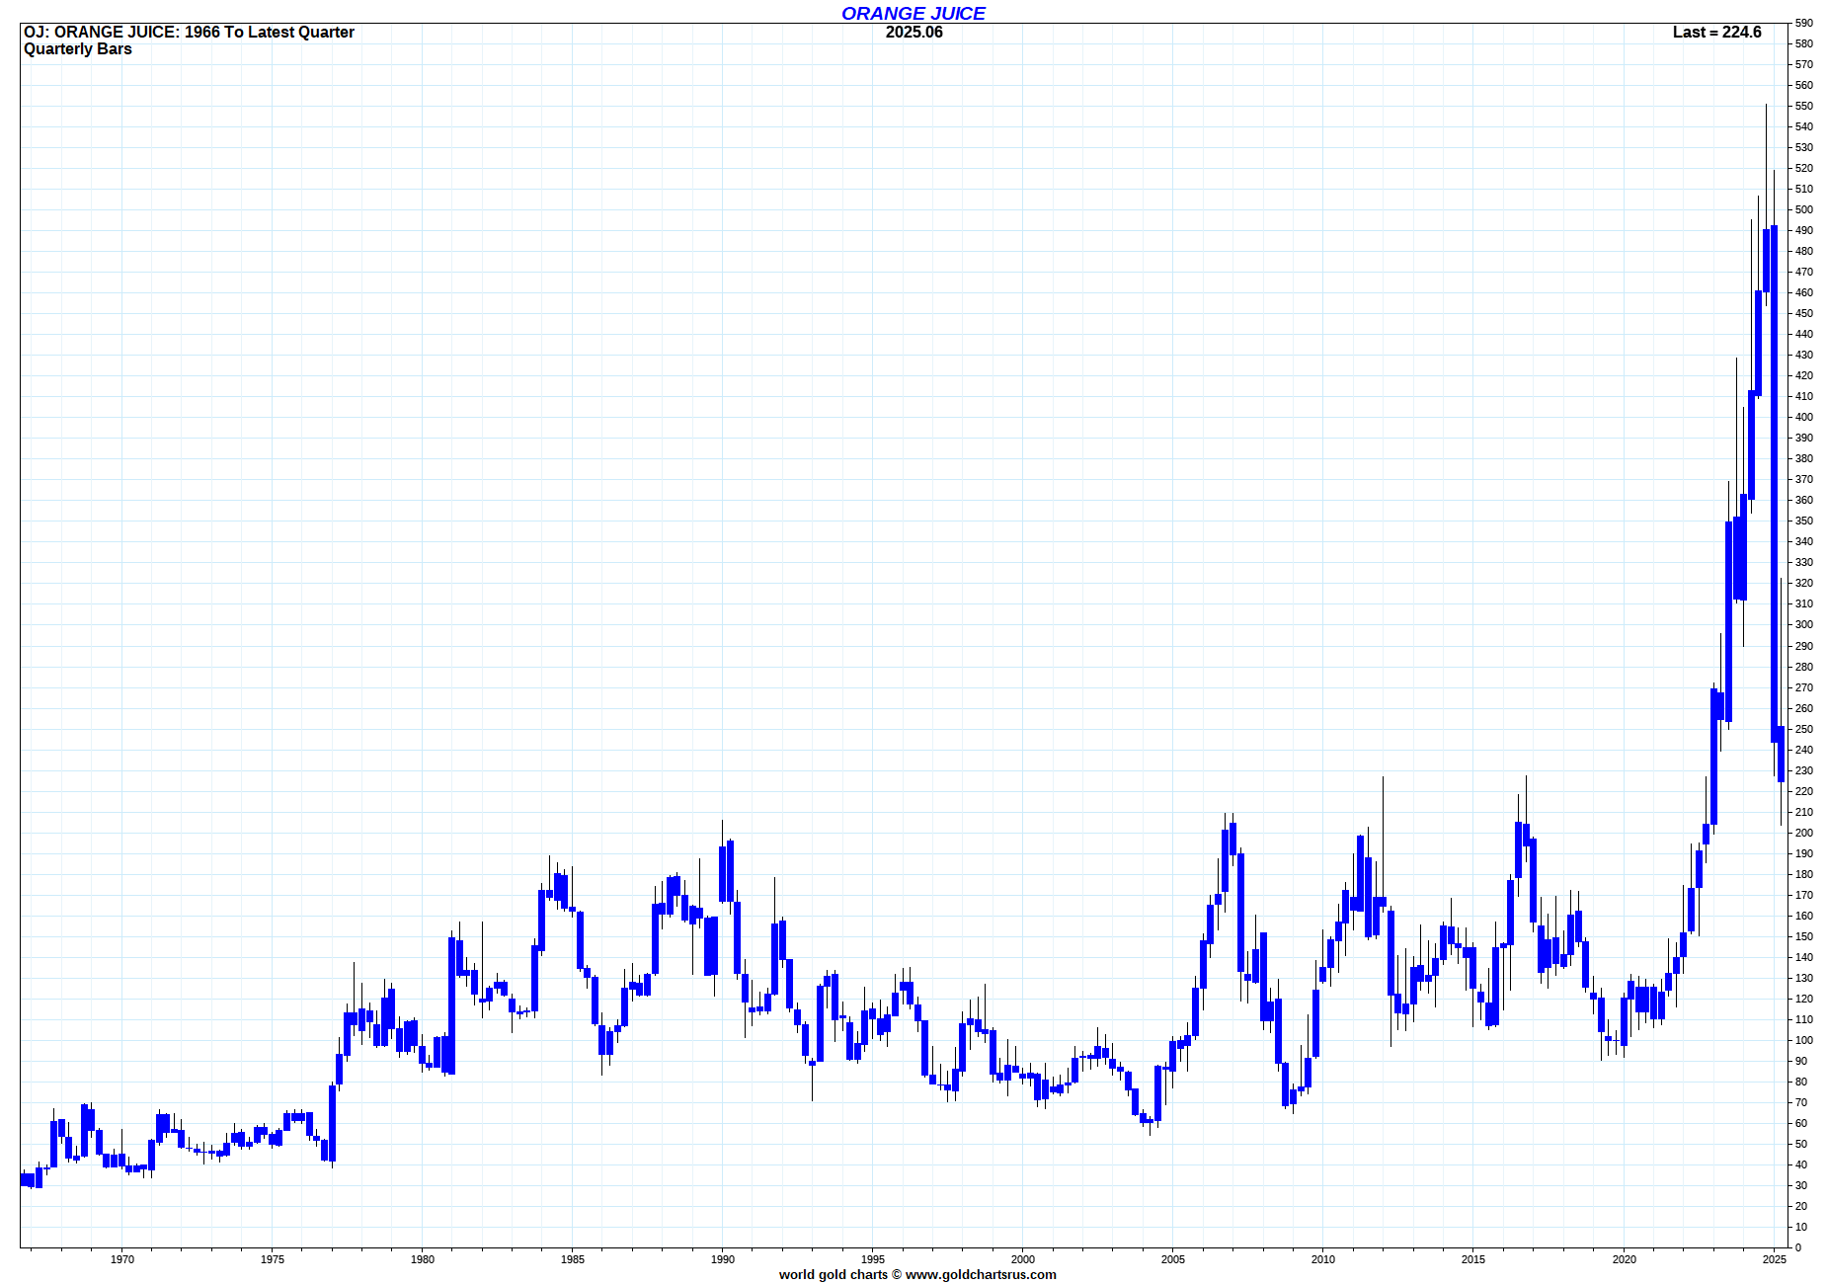Screen dimensions: 1827x1284
Task: Click the 2020 x-axis label
Action: (x=1625, y=1258)
